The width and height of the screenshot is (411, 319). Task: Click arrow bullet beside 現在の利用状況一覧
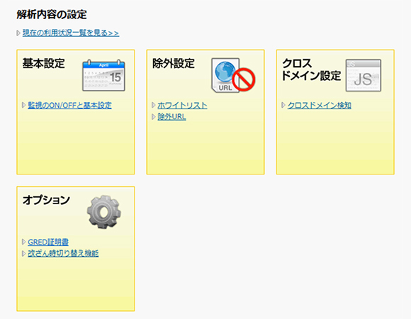point(18,33)
